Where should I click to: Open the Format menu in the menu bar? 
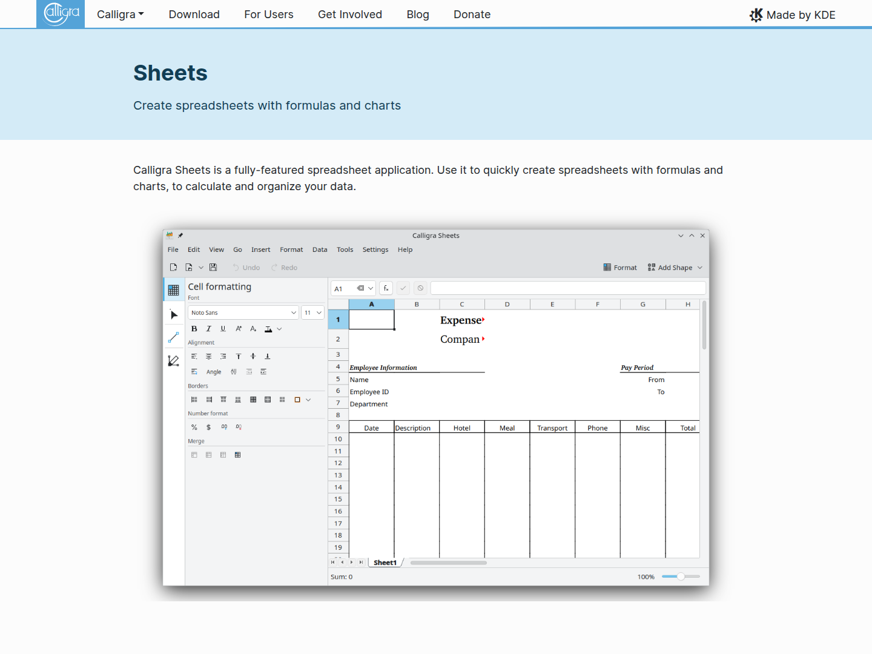pyautogui.click(x=291, y=249)
